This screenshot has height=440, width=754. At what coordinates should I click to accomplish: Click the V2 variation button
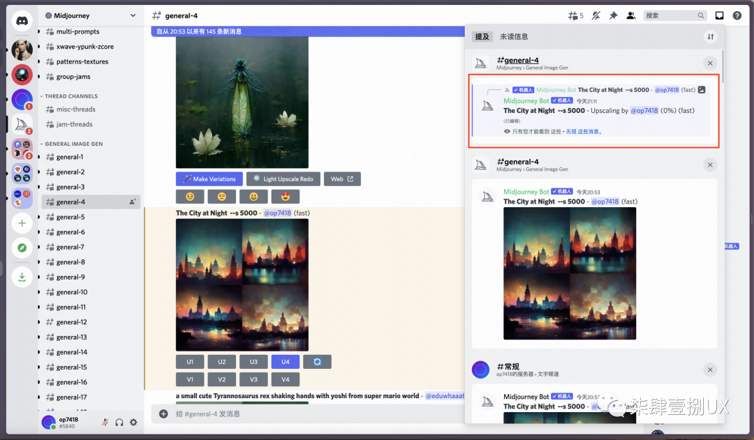[x=222, y=379]
